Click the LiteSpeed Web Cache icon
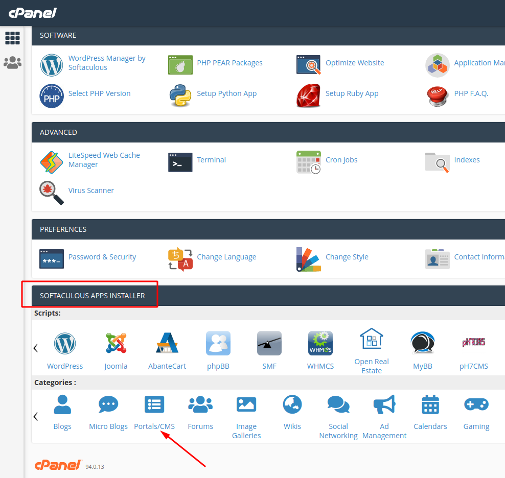The height and width of the screenshot is (478, 505). (x=52, y=162)
